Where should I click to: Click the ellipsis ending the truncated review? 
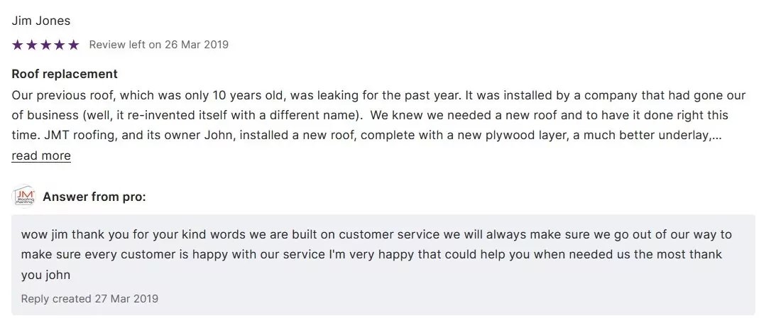pos(717,135)
